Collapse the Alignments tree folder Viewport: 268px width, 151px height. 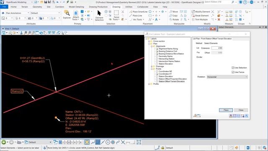152,46
